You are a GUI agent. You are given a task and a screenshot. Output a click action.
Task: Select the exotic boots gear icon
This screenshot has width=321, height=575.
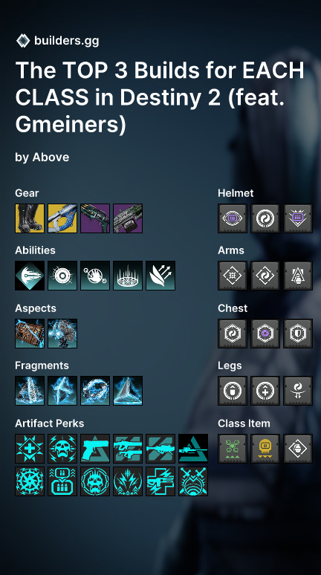pos(30,218)
